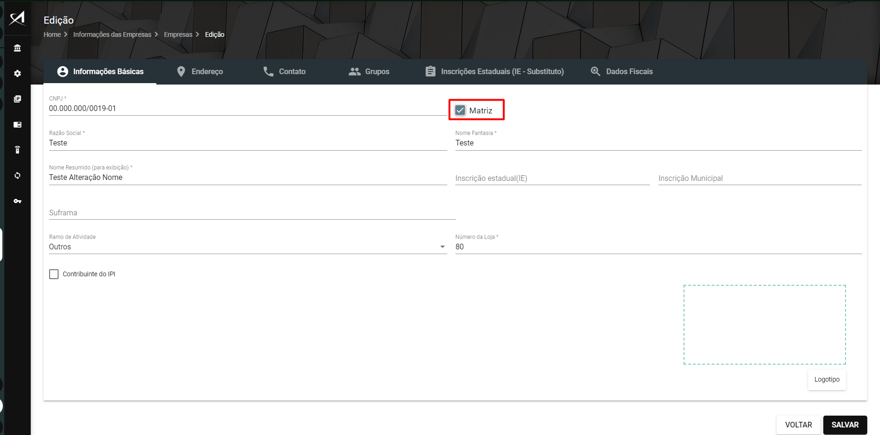Click the app logo at top left
This screenshot has height=435, width=880.
click(17, 18)
